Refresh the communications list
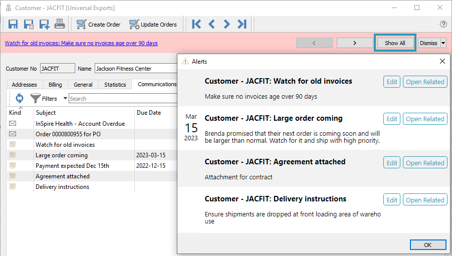Screen dimensions: 452x256 [19, 99]
